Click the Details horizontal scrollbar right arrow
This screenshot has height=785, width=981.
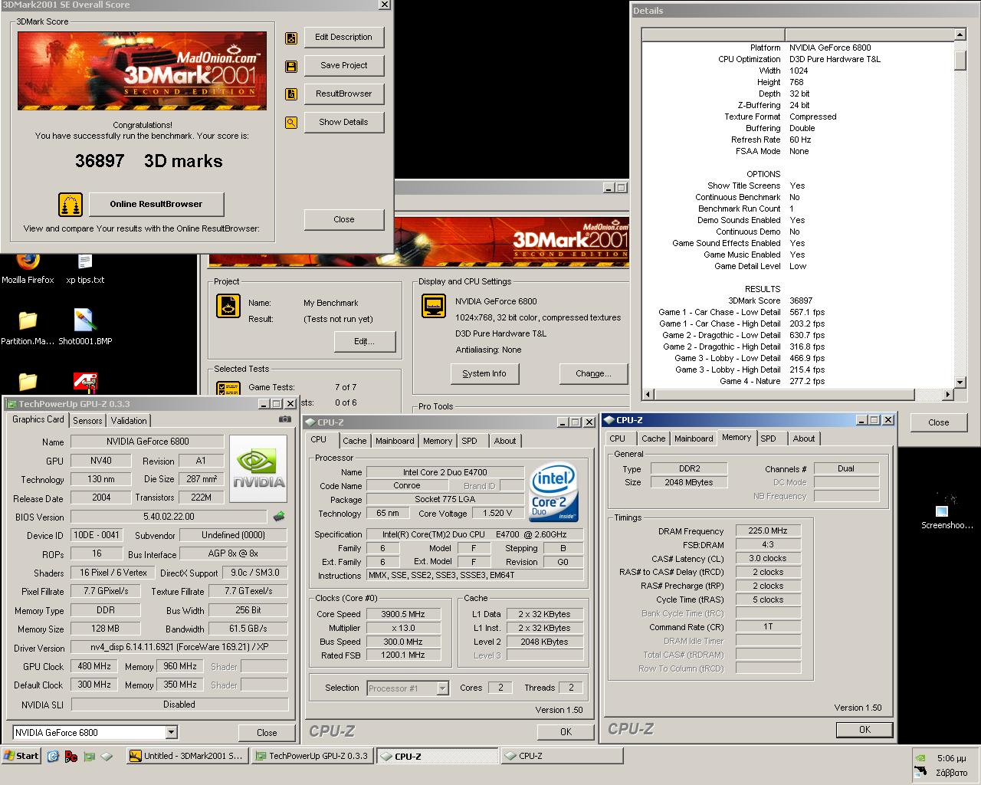click(x=948, y=395)
